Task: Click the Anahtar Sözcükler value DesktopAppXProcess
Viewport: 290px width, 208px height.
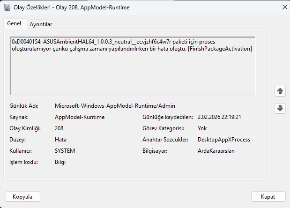Action: (224, 140)
